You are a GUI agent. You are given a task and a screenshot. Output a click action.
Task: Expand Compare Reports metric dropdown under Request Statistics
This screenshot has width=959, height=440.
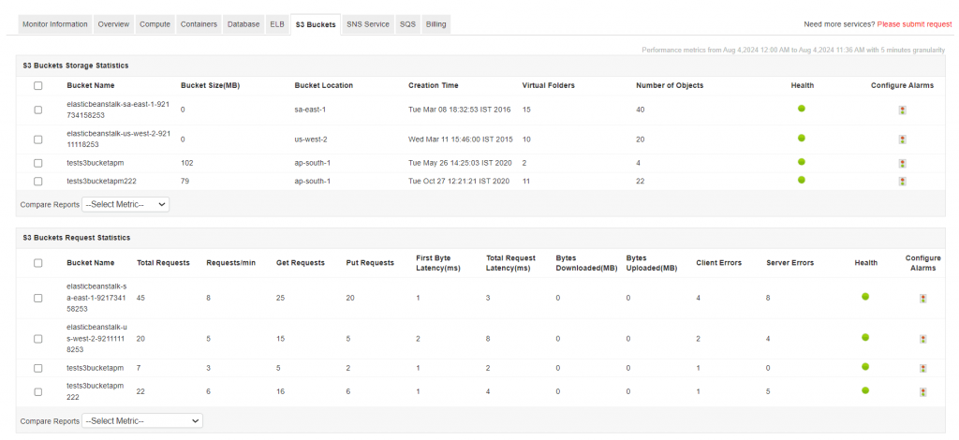[x=141, y=421]
